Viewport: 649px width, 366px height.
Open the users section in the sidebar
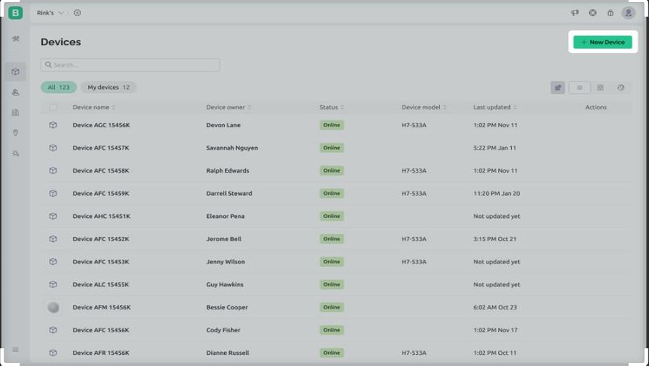pos(15,92)
